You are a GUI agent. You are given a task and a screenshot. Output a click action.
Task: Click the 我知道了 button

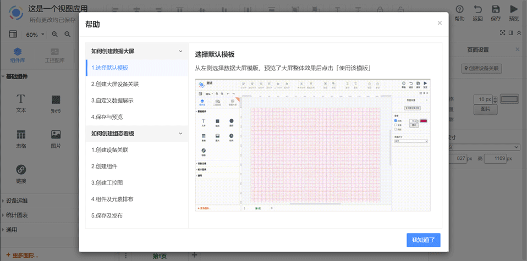[423, 240]
